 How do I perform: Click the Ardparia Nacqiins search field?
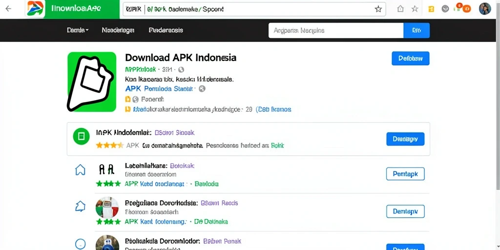(336, 31)
